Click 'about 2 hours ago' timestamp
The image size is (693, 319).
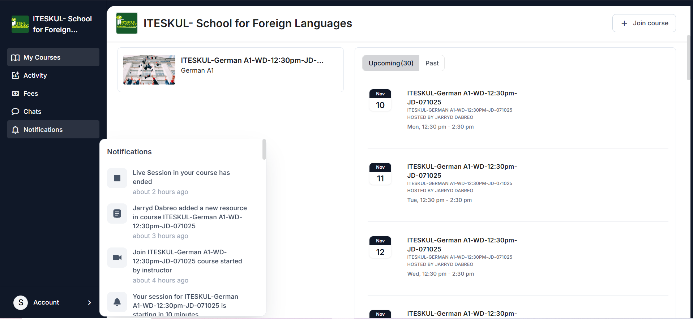(161, 192)
